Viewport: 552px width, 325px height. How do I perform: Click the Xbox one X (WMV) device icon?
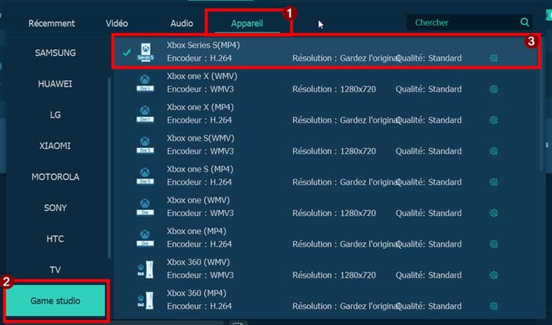(145, 83)
